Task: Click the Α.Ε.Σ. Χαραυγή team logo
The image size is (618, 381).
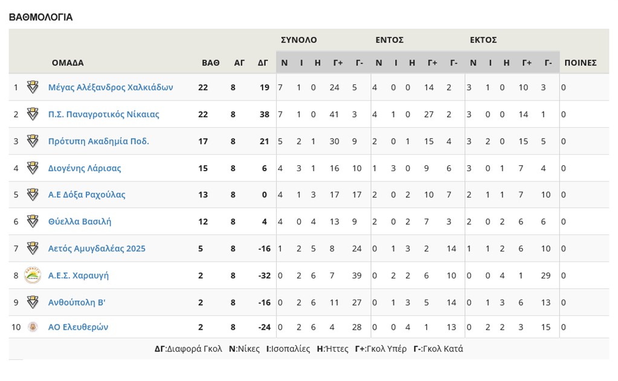Action: 33,276
